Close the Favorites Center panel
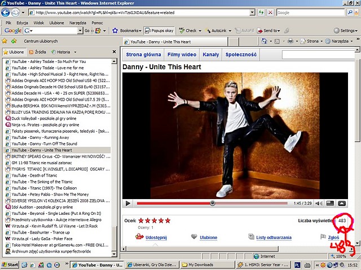The image size is (361, 270). pyautogui.click(x=114, y=52)
